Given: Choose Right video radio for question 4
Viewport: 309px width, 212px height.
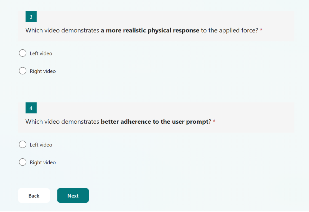Looking at the screenshot, I should point(23,162).
